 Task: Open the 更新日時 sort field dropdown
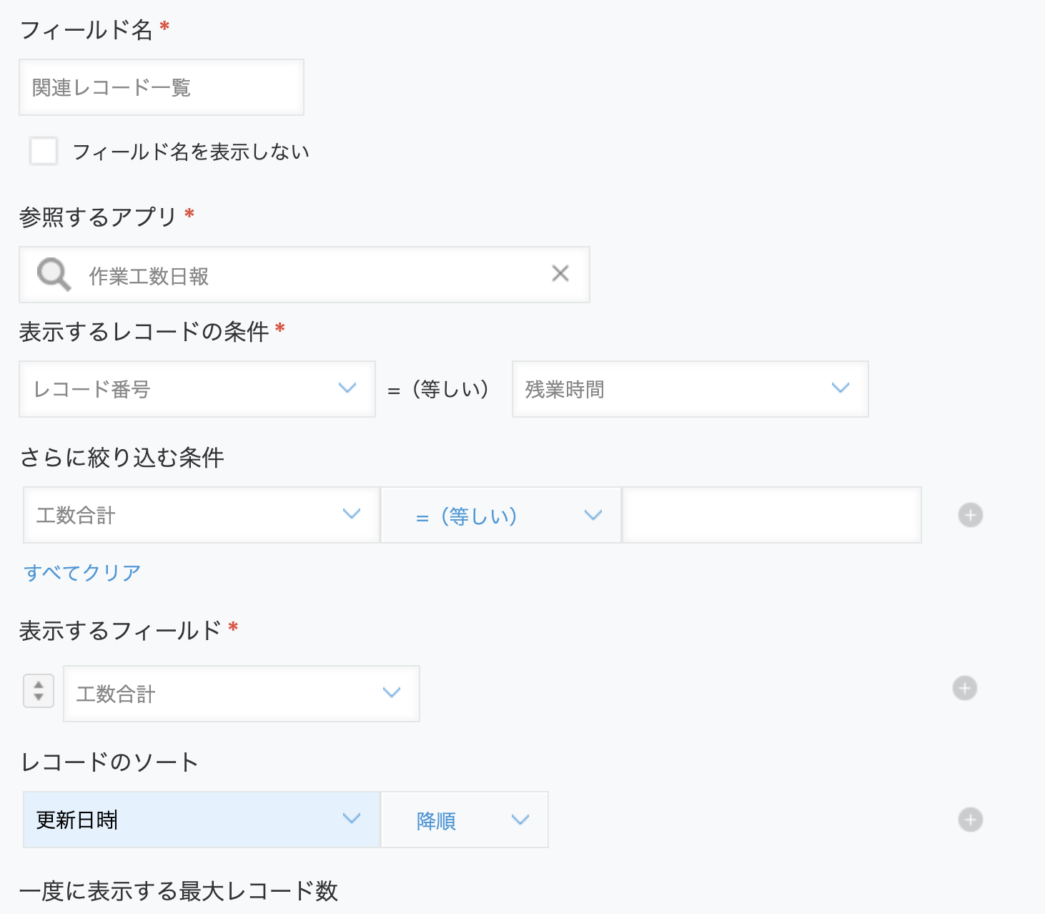(x=202, y=820)
